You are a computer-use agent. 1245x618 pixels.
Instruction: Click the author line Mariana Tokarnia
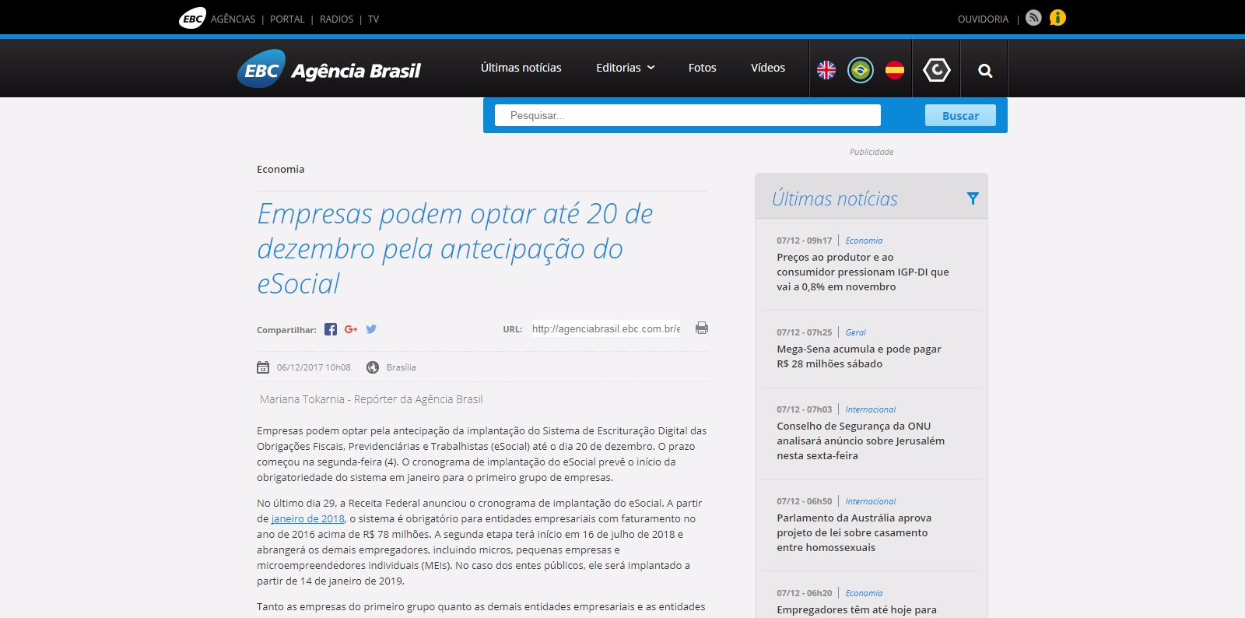[371, 399]
